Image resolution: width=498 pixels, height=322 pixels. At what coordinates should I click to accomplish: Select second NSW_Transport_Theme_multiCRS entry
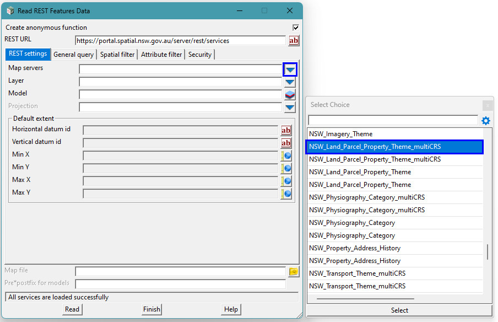(396, 286)
